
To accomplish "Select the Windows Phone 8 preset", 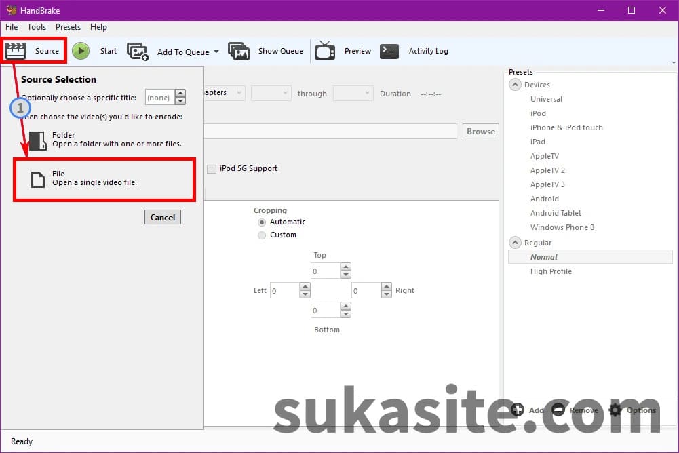I will (562, 228).
